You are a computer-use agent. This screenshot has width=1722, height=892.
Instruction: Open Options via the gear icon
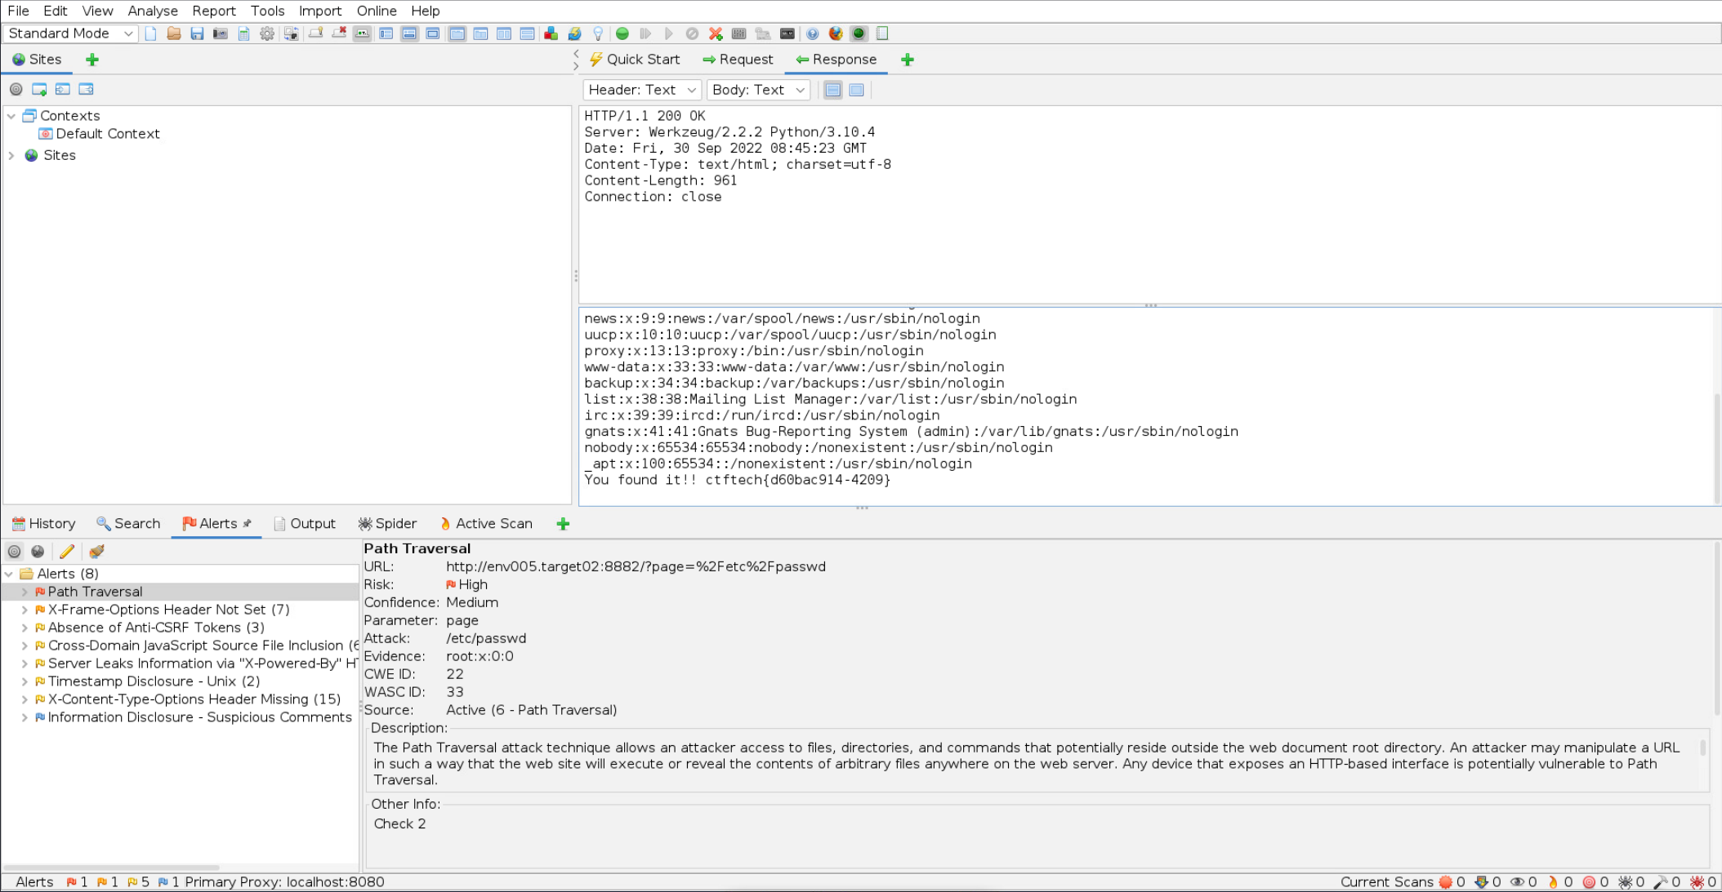pyautogui.click(x=267, y=33)
